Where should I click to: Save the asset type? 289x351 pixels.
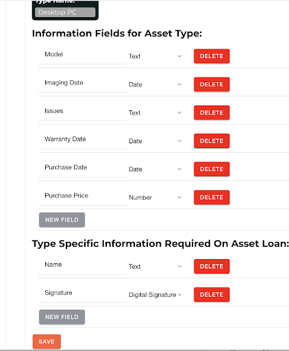tap(47, 341)
